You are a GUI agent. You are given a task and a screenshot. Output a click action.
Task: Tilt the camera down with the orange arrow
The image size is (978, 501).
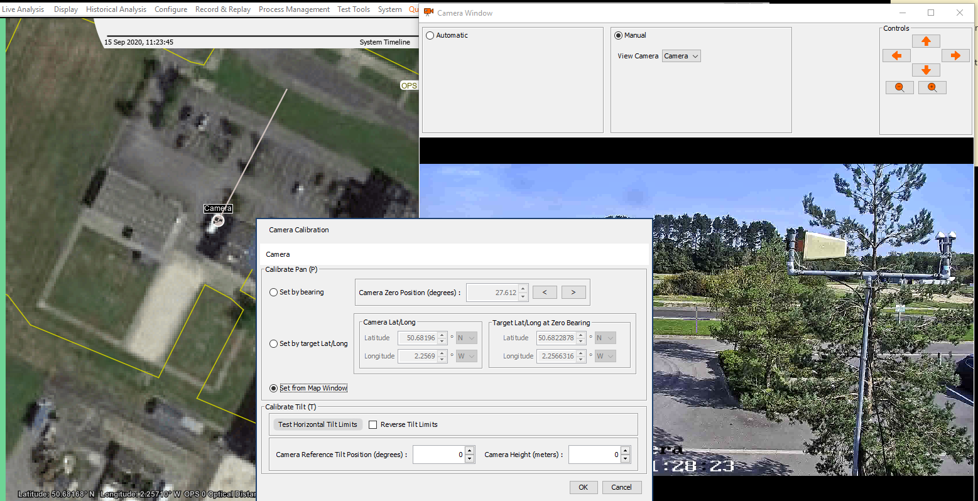[926, 70]
